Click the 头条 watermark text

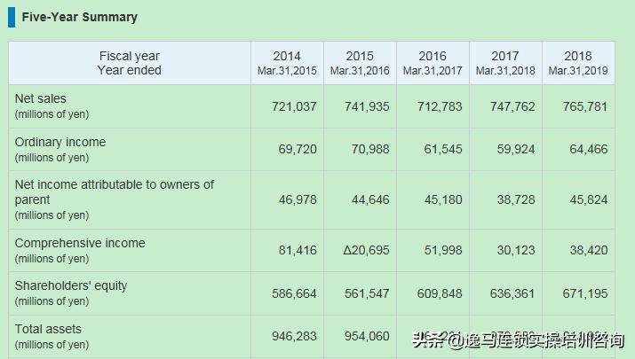pyautogui.click(x=426, y=339)
